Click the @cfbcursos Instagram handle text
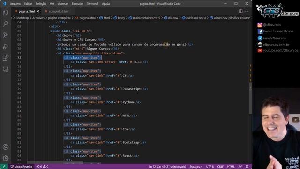Viewport: 300px width, 169px height. pyautogui.click(x=272, y=25)
